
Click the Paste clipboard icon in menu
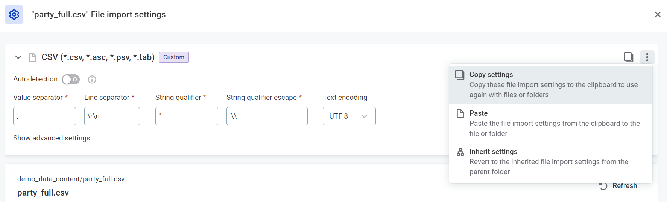coord(460,113)
